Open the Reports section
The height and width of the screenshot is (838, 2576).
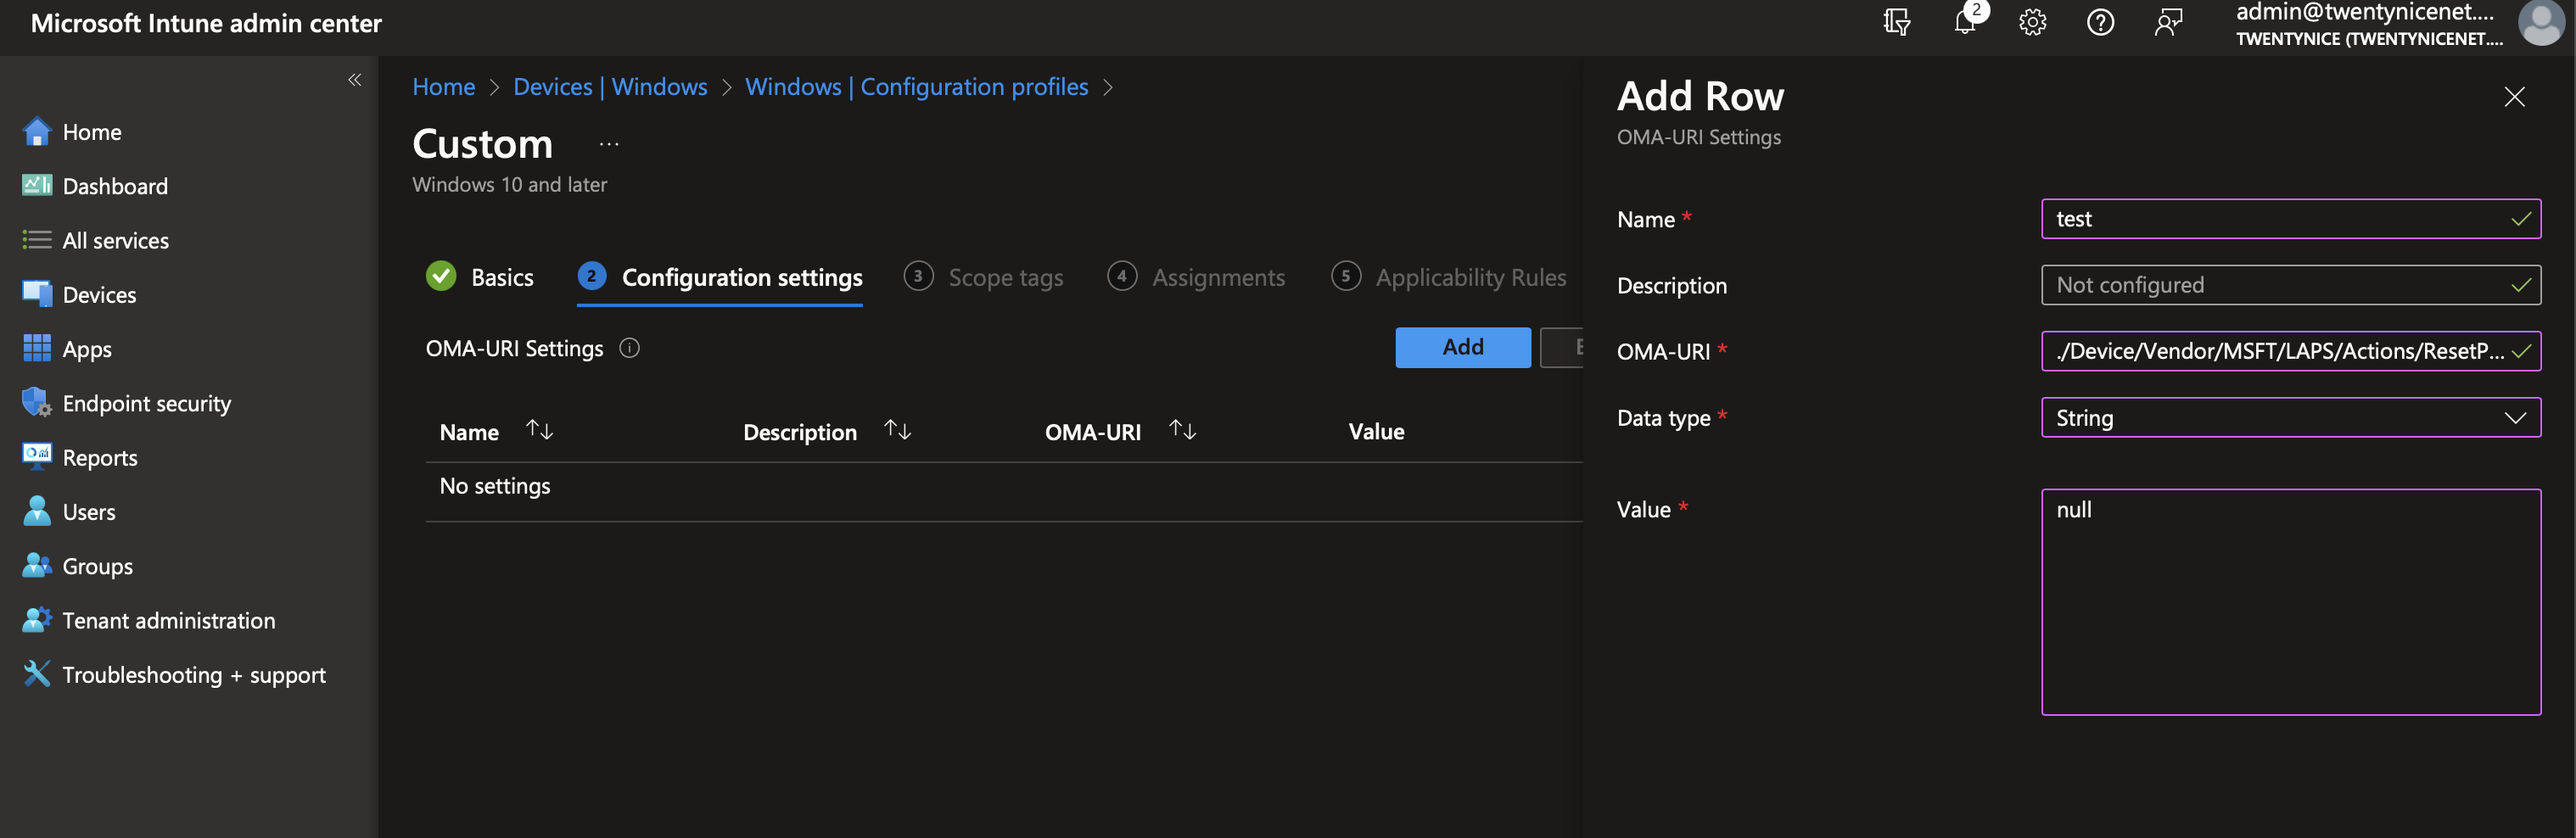(100, 457)
